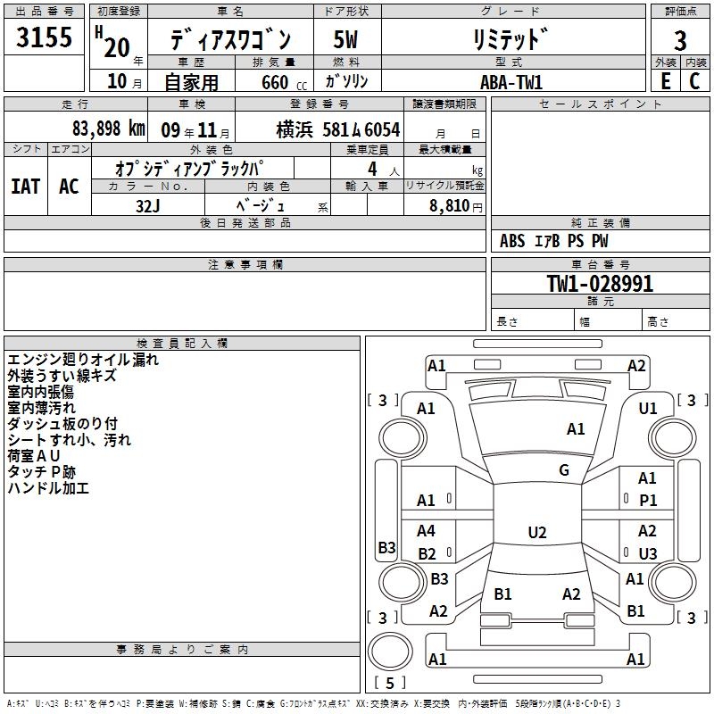Screen dimensions: 714x714
Task: Click the model code ABA-TW1
Action: [x=511, y=81]
